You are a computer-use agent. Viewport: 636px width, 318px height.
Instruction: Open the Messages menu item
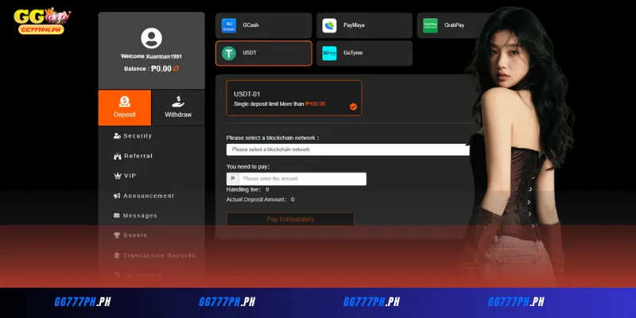[x=135, y=215]
